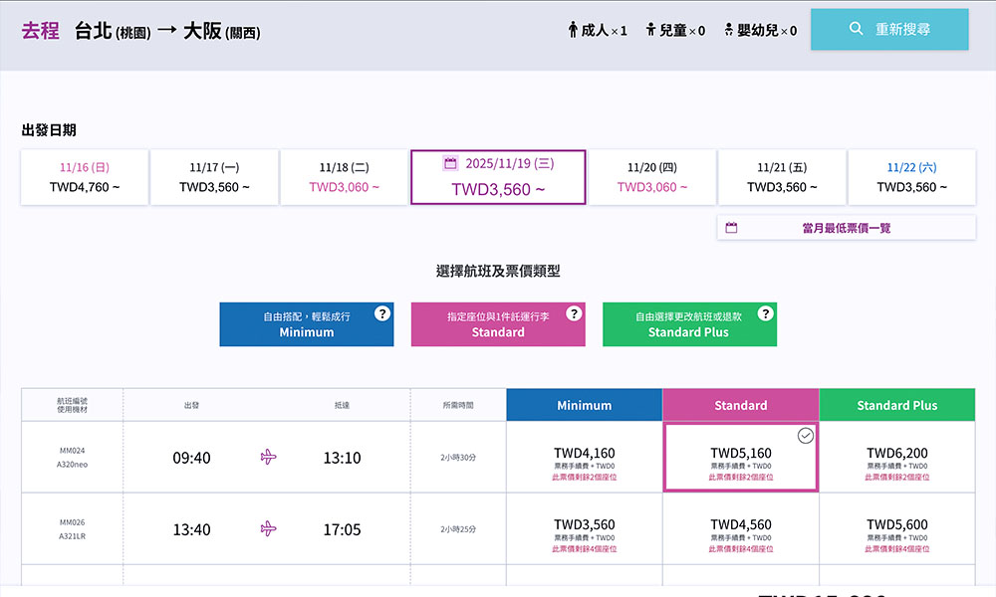Switch to the 11/18 (二) date tab
This screenshot has height=597, width=996.
(344, 177)
